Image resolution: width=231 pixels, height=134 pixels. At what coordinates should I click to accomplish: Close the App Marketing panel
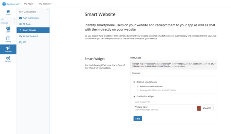(x=48, y=9)
